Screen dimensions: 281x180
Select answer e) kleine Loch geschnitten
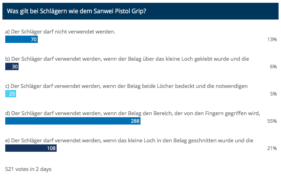pos(129,141)
